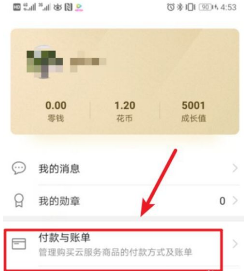
Task: Tap the Bluetooth status icon
Action: pos(180,7)
